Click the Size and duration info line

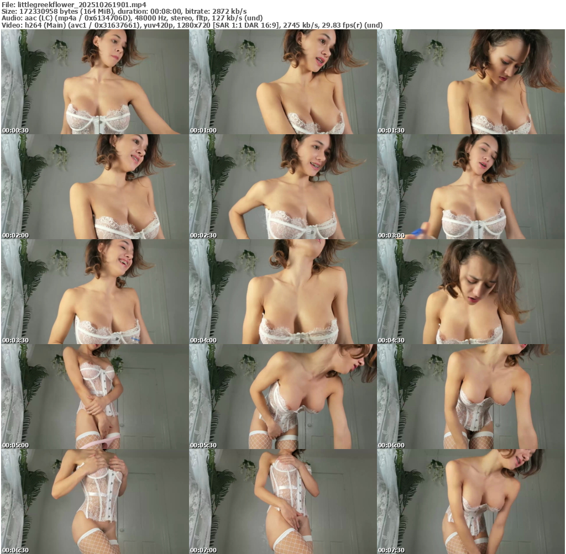(x=124, y=11)
